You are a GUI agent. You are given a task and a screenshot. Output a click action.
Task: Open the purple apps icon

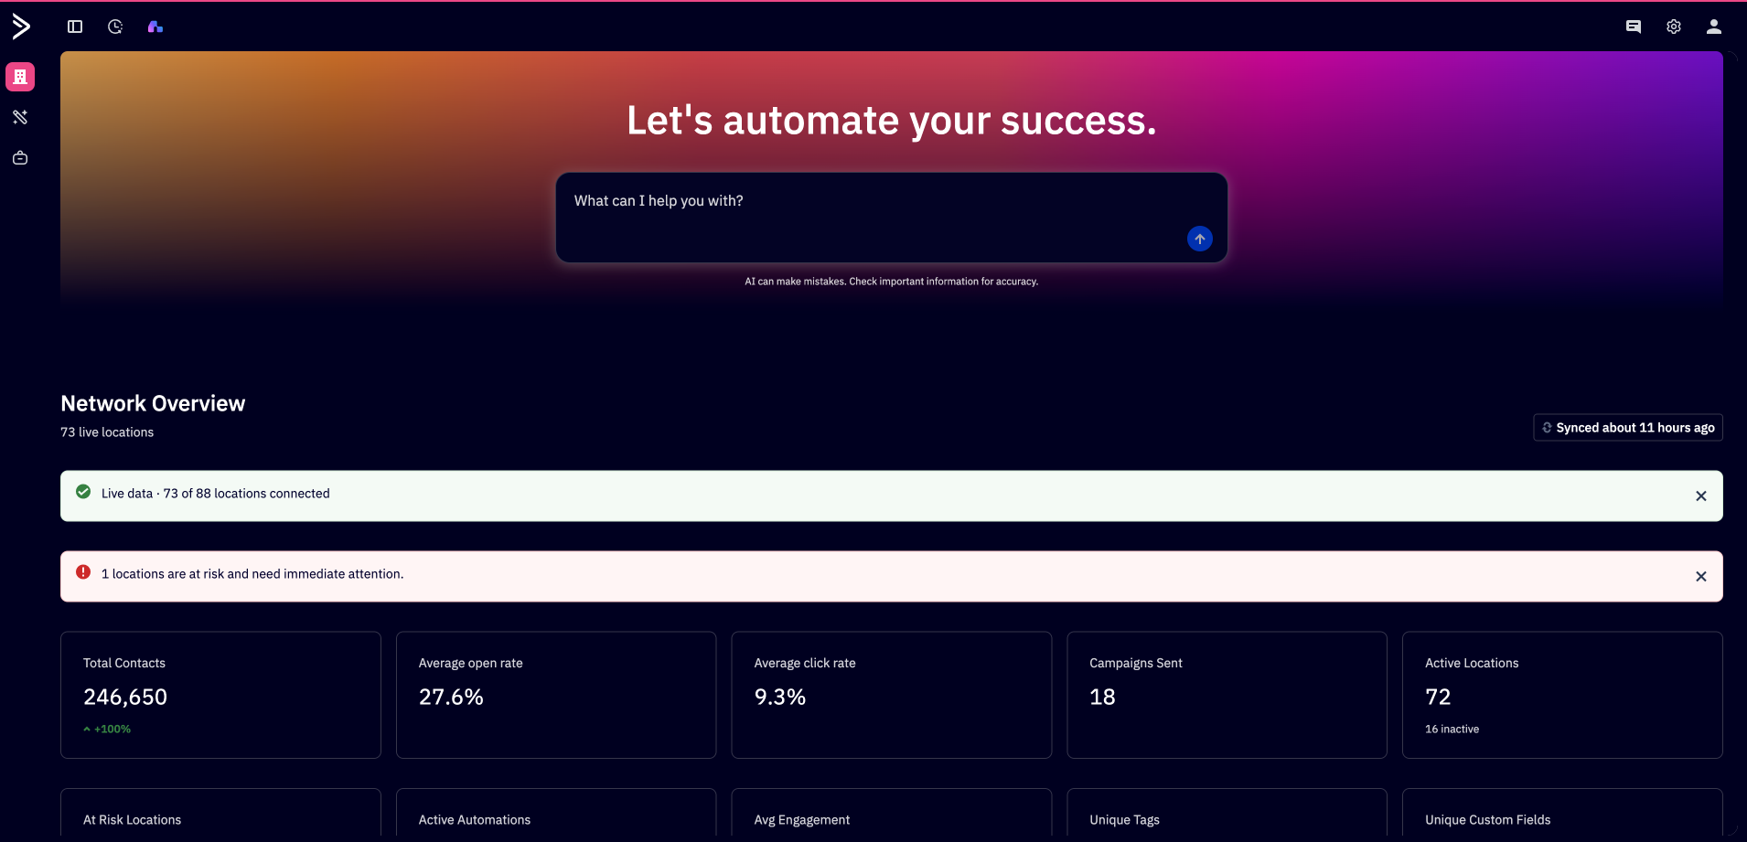[x=155, y=27]
